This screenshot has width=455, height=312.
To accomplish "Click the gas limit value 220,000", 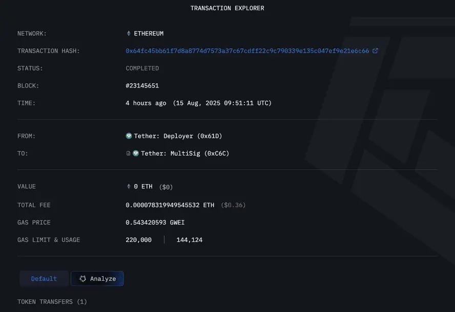I will click(138, 240).
